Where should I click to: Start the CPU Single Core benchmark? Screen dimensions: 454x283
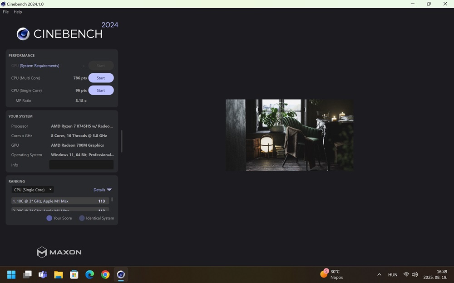point(101,91)
